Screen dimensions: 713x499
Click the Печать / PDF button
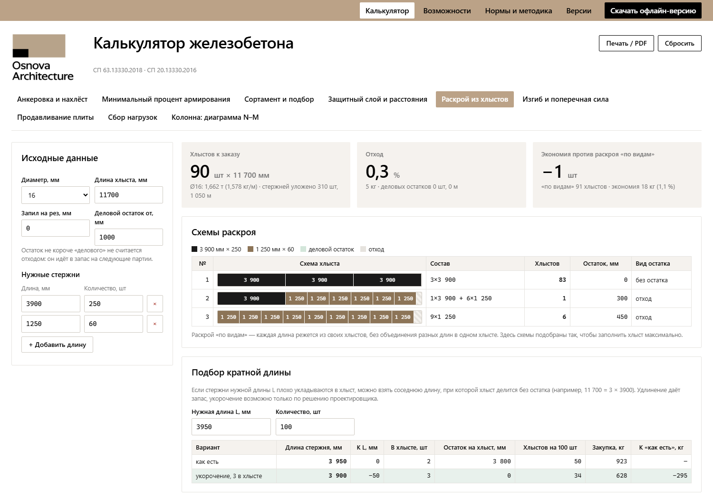pyautogui.click(x=626, y=43)
